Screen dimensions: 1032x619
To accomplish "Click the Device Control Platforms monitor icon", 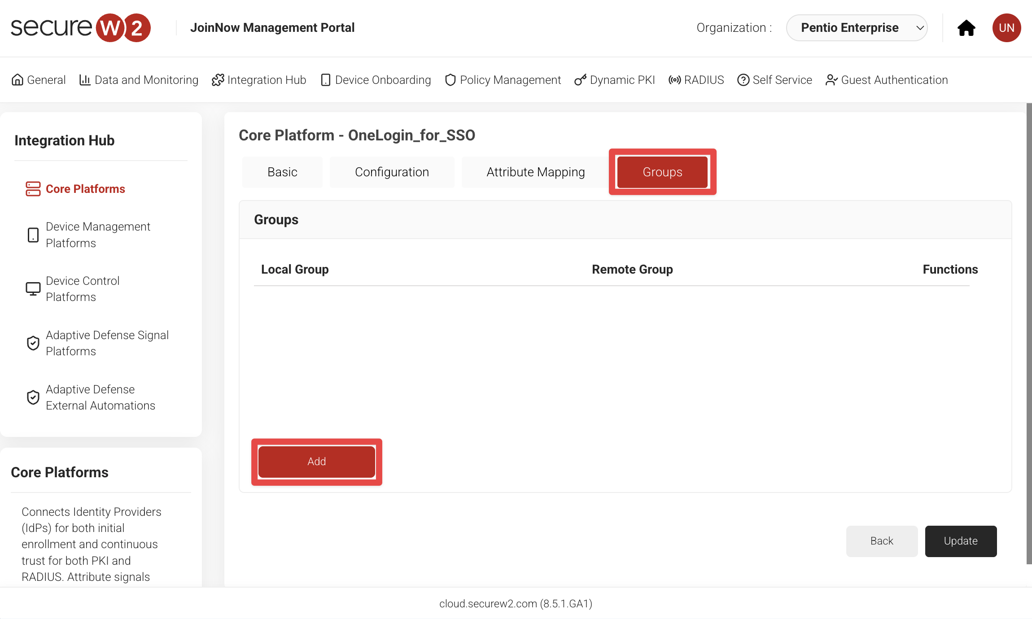I will tap(33, 289).
